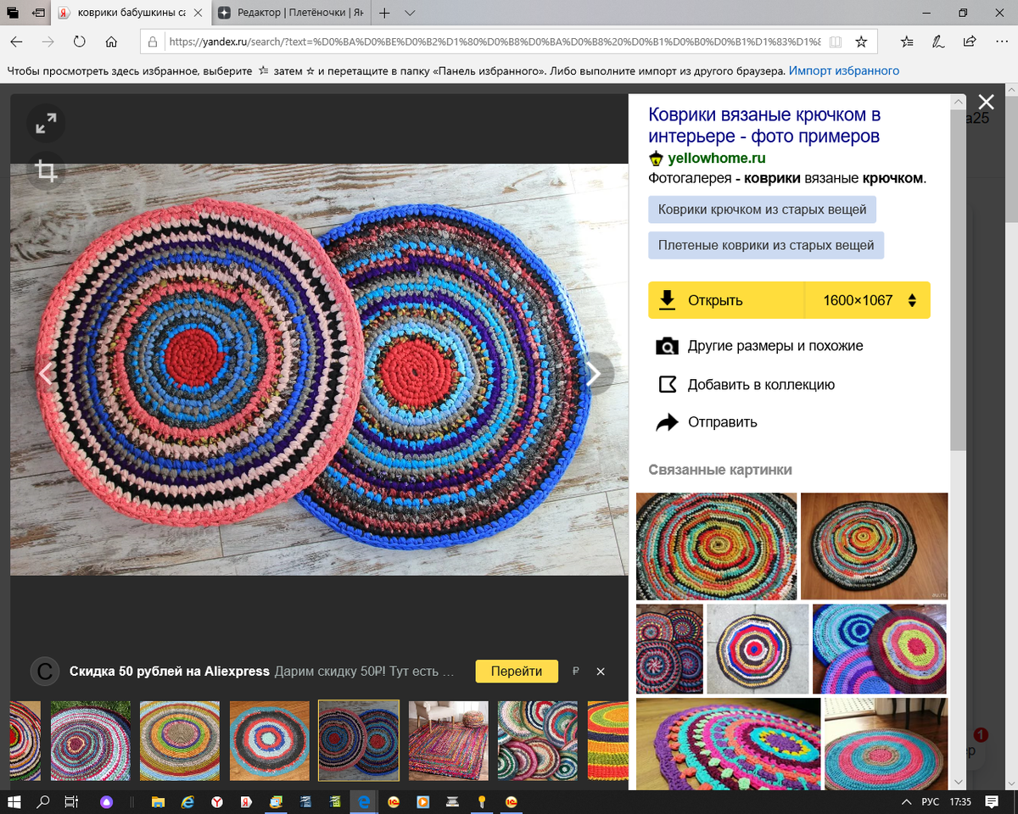Screen dimensions: 1018x814
Task: Click 'Другие размеры и похожие'
Action: [775, 346]
